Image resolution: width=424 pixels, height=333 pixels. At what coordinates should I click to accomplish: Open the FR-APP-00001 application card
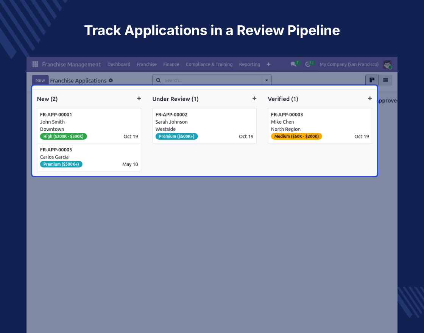point(89,126)
